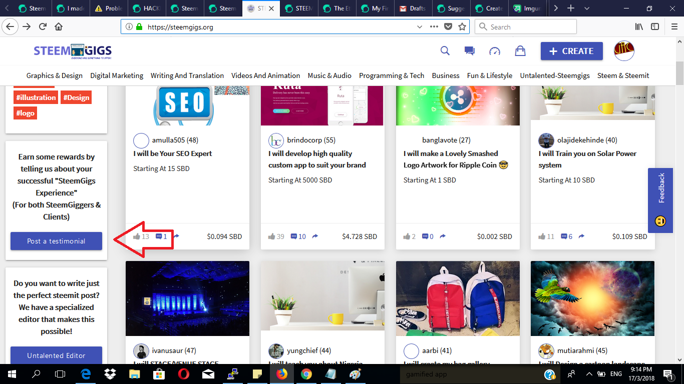Like the custom app development gig

click(272, 236)
